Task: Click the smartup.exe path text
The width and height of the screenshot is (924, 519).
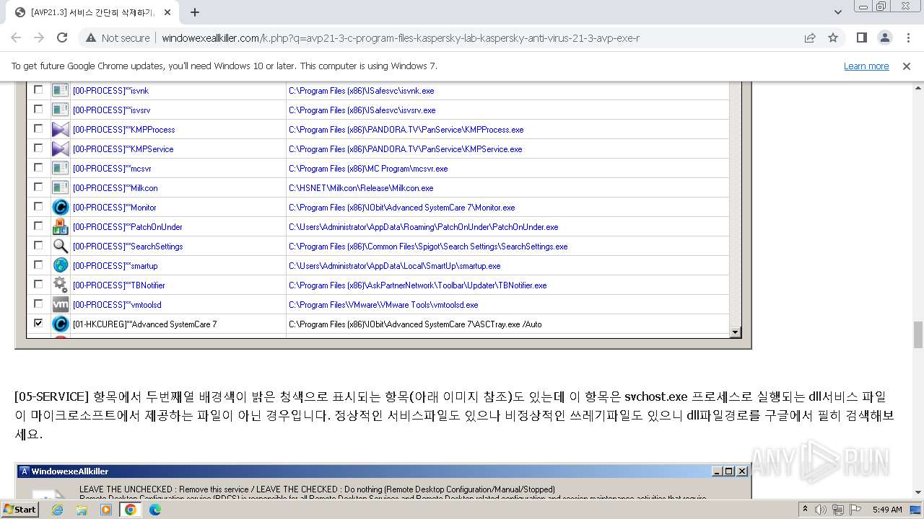Action: [x=395, y=266]
